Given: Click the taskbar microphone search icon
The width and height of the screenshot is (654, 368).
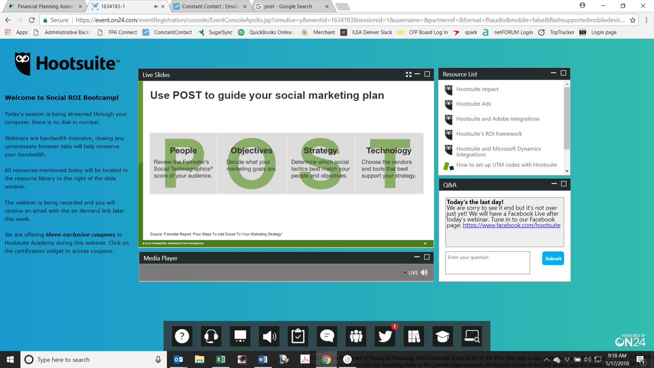Looking at the screenshot, I should tap(158, 359).
